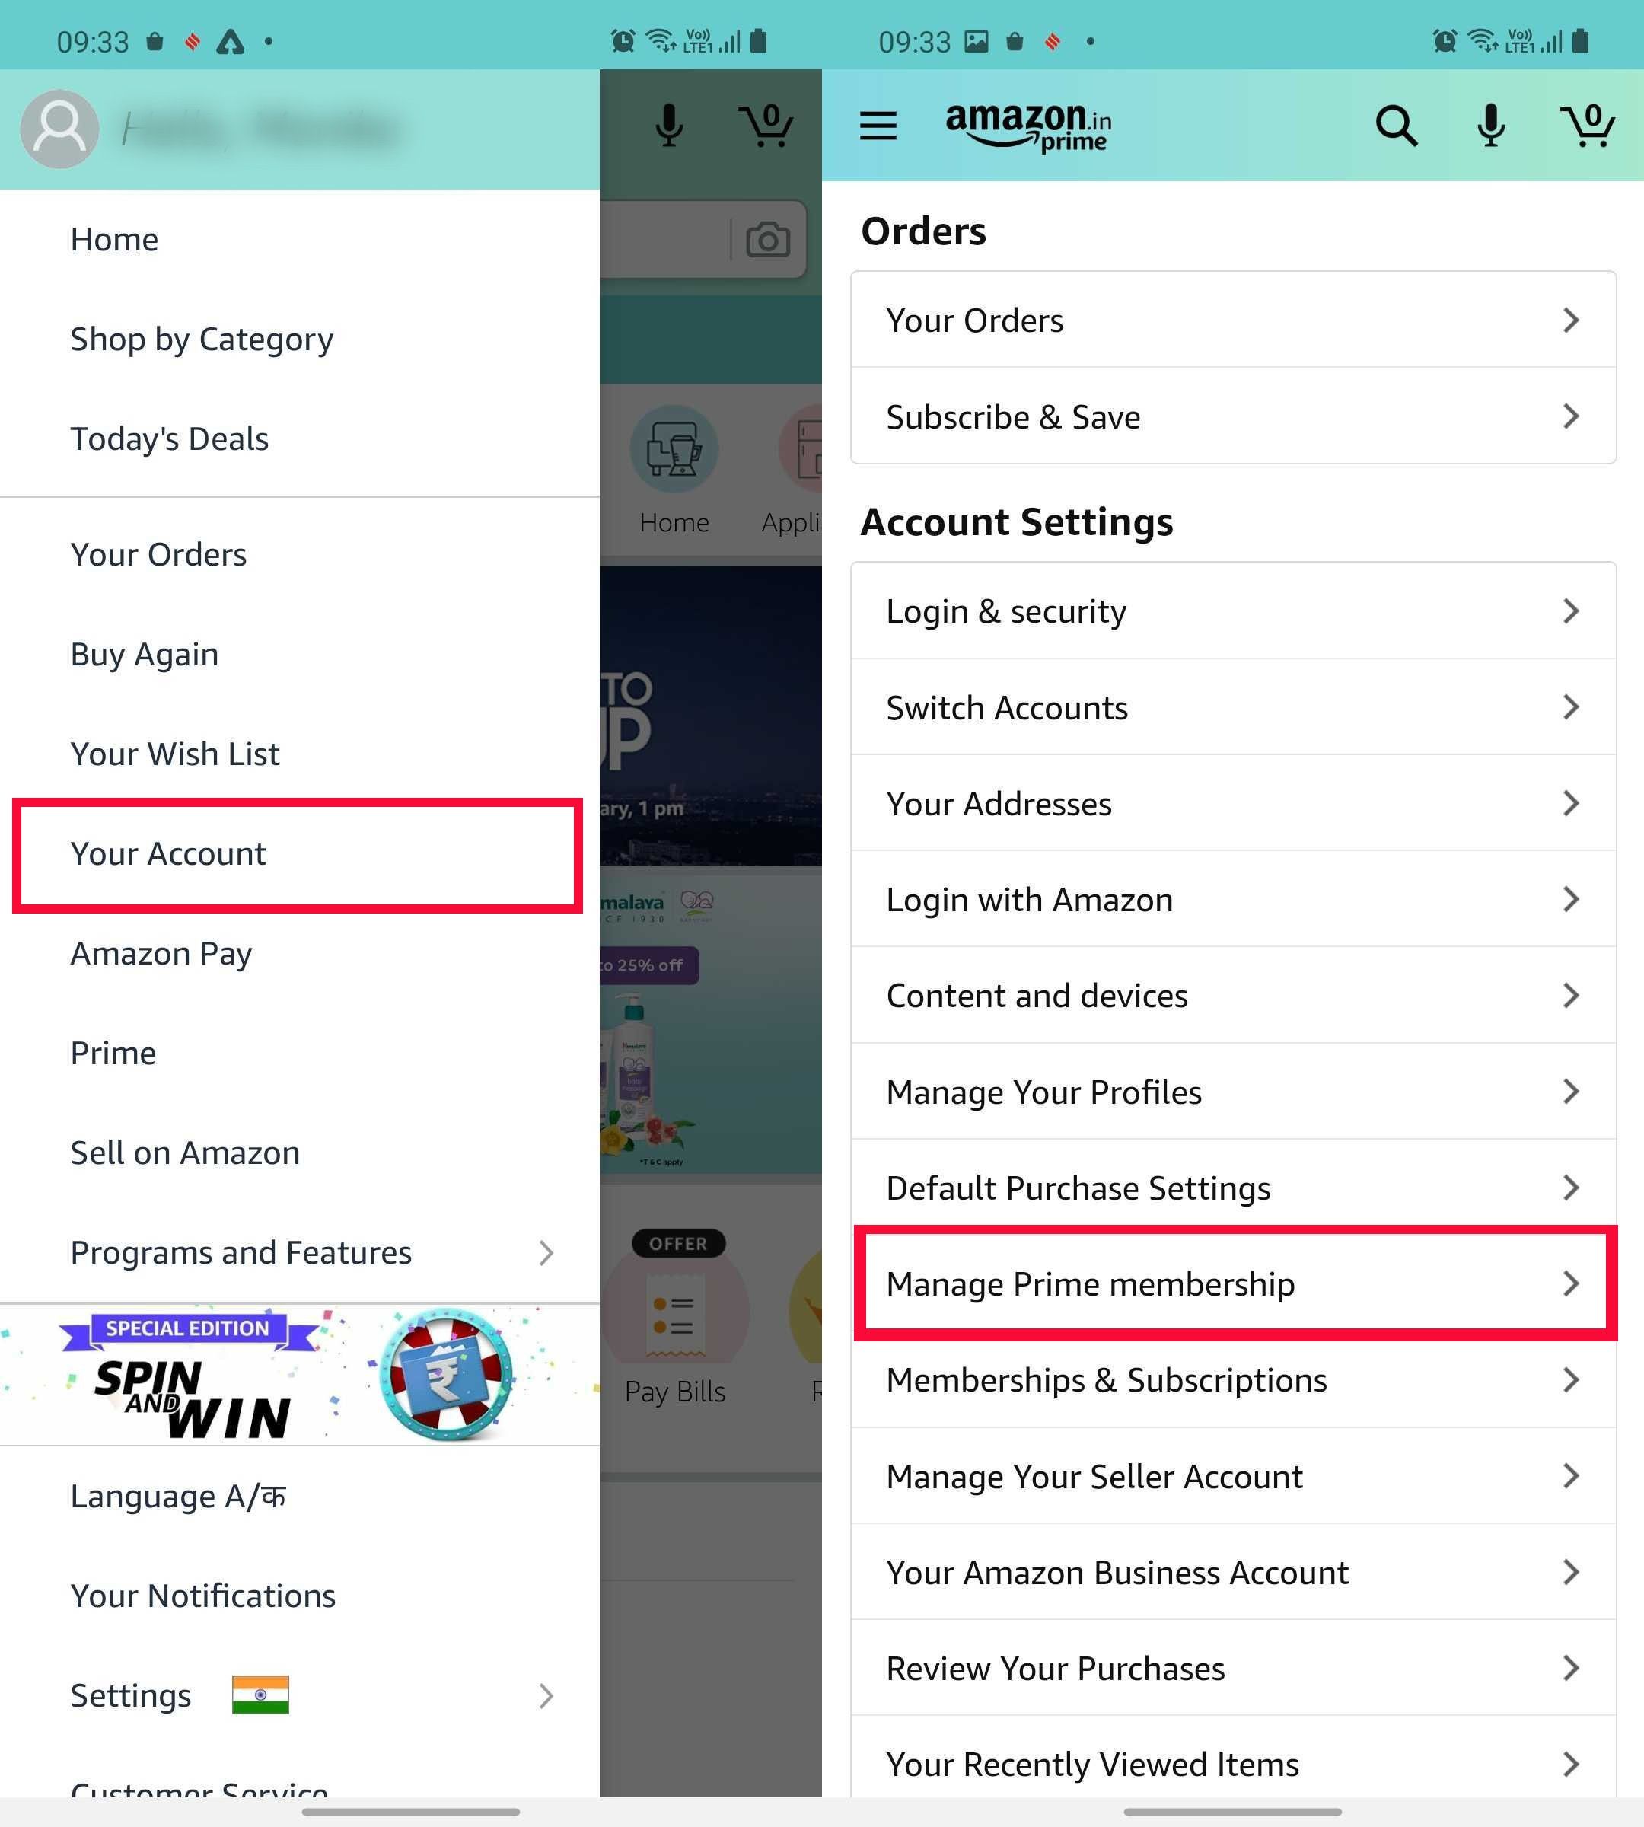Expand Manage Prime membership chevron

[x=1571, y=1283]
